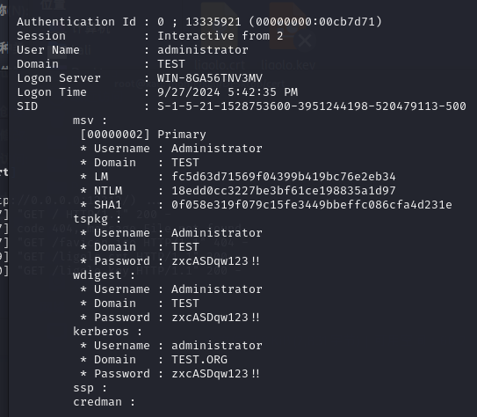Click the Logon Server name WIN-8GA56TNV3MV
Viewport: 477px width, 417px height.
210,78
